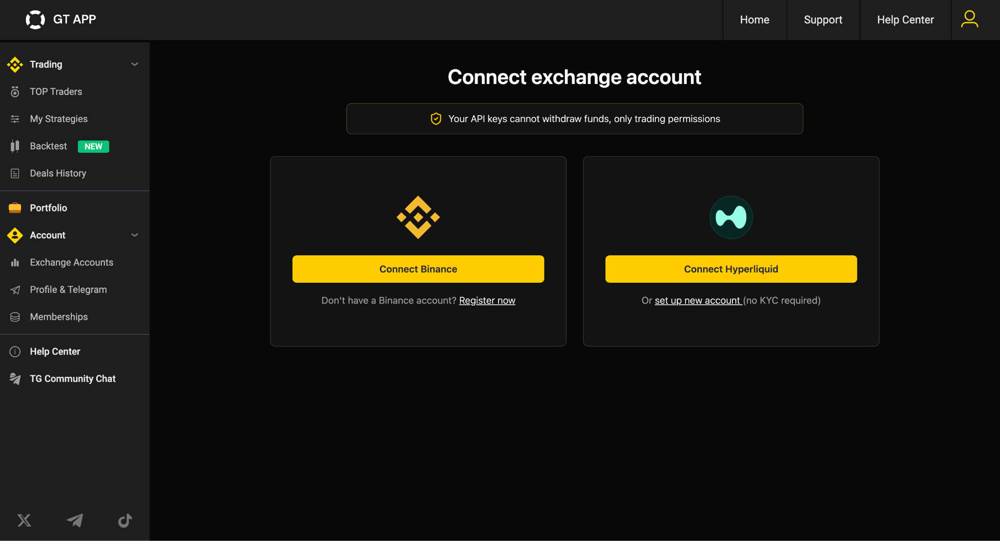Click the Memberships coins icon

click(x=15, y=317)
